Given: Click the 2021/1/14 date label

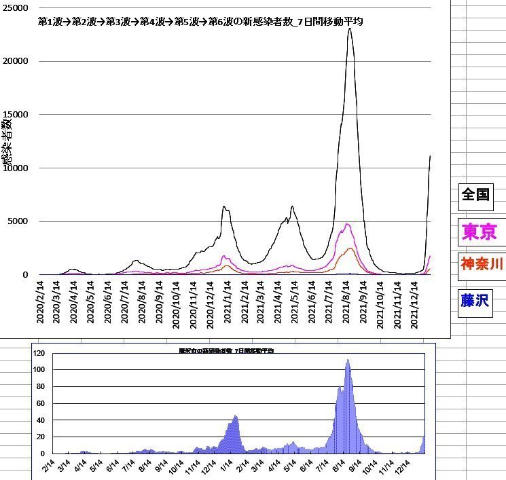Looking at the screenshot, I should point(227,302).
